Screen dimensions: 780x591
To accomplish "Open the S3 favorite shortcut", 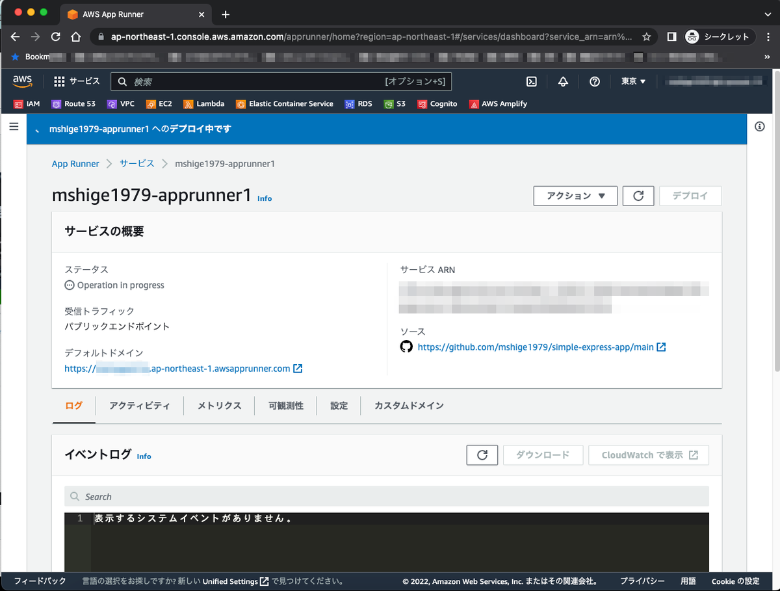I will pyautogui.click(x=395, y=104).
